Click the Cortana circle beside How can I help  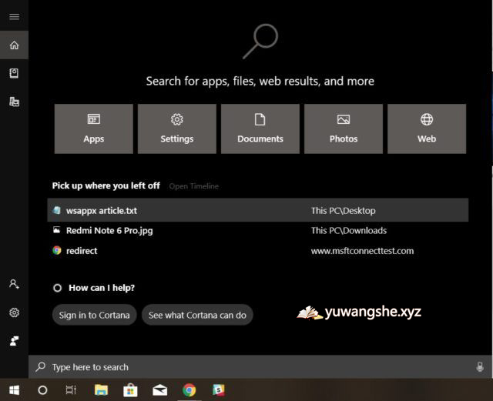click(x=58, y=288)
